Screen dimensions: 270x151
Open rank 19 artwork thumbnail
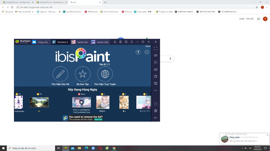point(18,103)
